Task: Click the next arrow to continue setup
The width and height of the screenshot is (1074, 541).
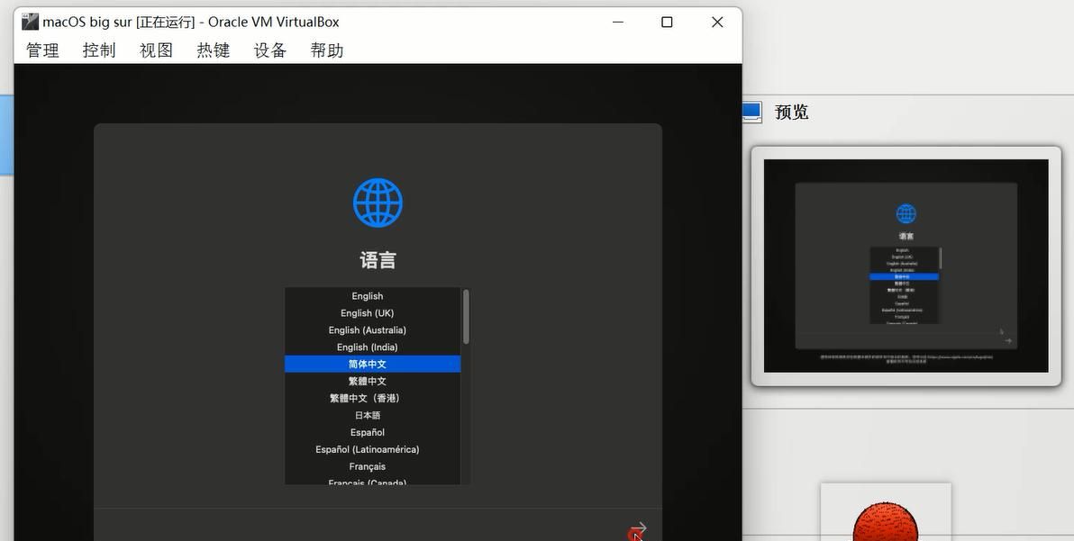Action: [x=638, y=527]
